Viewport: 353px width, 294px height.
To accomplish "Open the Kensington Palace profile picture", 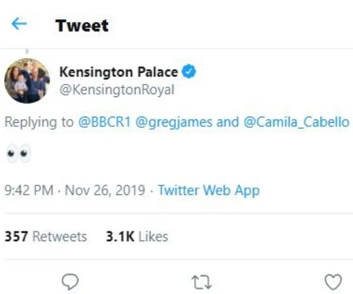I will tap(27, 80).
